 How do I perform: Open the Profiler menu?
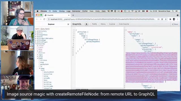pos(85,11)
